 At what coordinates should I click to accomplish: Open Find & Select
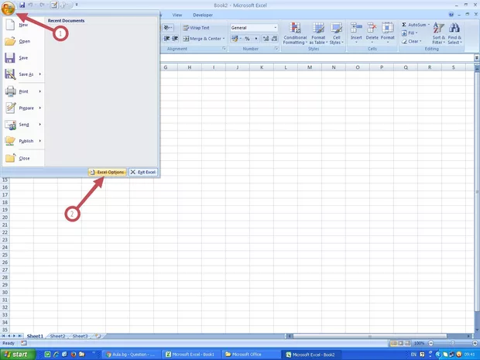[454, 33]
